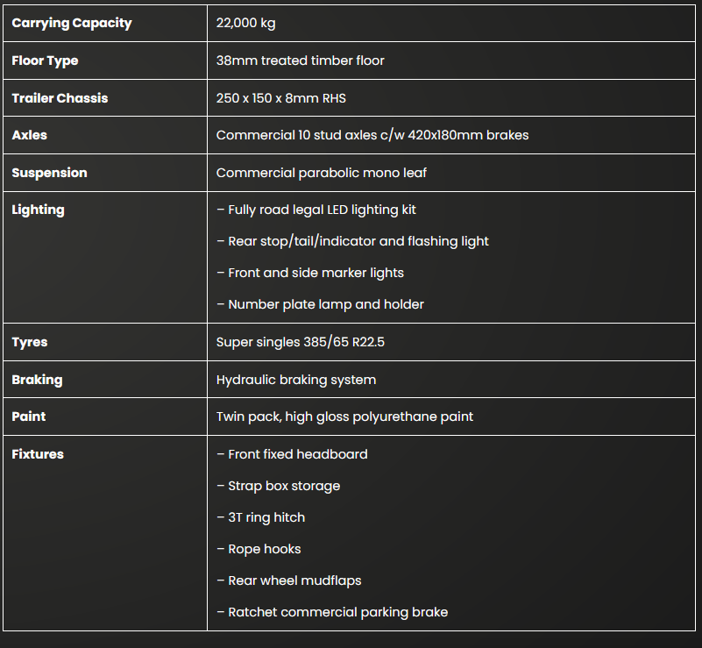702x648 pixels.
Task: Click the Trailer Chassis label
Action: pos(60,98)
